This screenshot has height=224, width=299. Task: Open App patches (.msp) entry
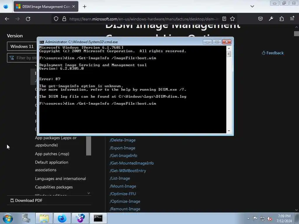[52, 154]
